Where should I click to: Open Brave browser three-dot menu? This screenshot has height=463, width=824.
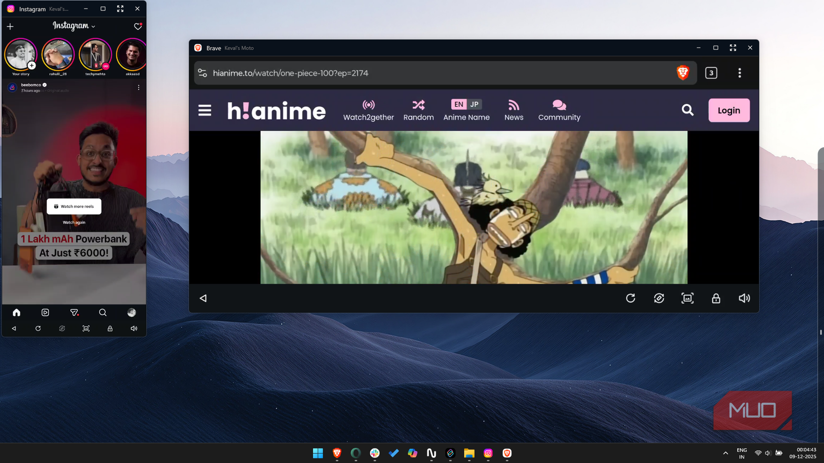(740, 73)
